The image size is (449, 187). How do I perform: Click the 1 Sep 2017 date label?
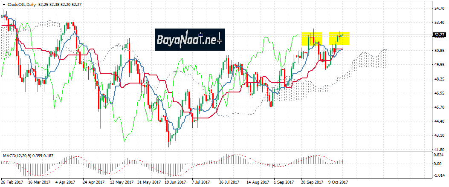[x=284, y=182]
